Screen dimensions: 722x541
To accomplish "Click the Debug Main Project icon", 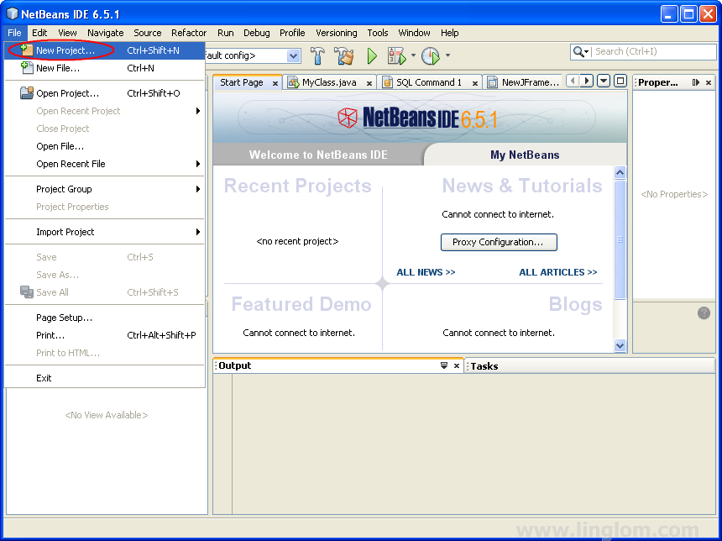I will [397, 55].
